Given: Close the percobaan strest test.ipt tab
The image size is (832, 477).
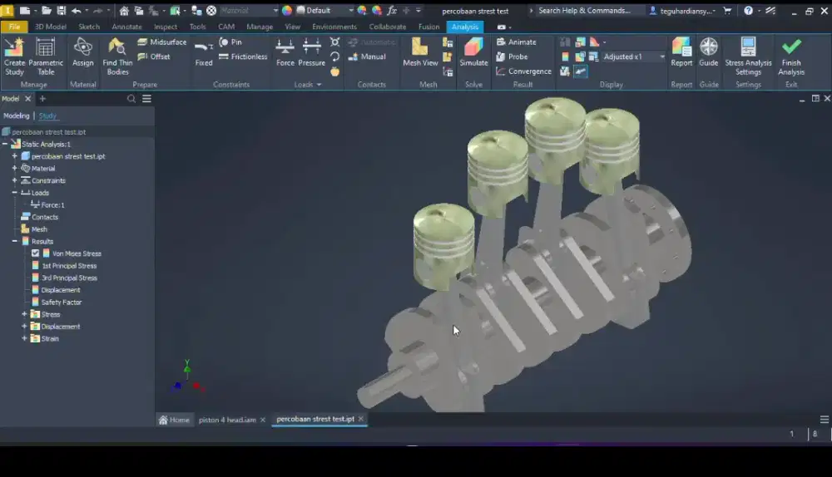Looking at the screenshot, I should point(361,419).
